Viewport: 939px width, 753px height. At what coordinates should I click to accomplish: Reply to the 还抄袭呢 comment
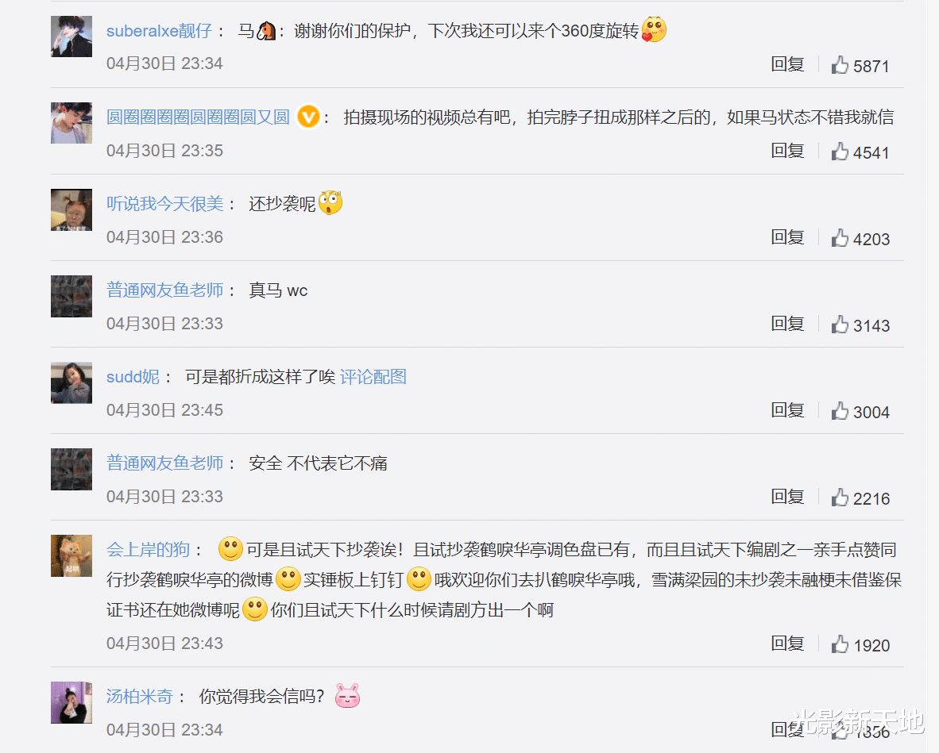pos(787,236)
